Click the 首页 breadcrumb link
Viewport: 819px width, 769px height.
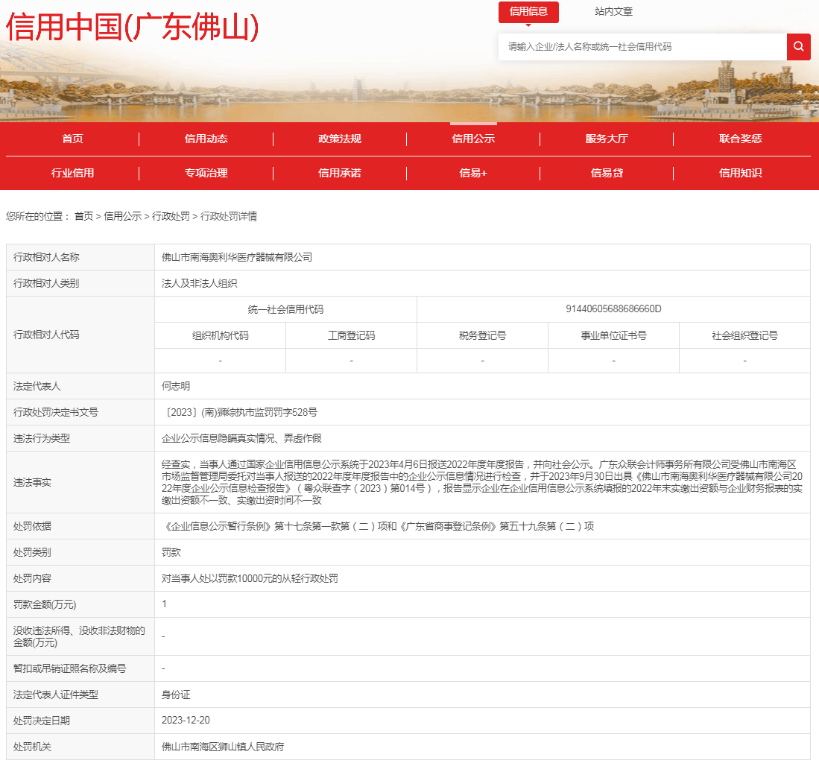tap(83, 216)
